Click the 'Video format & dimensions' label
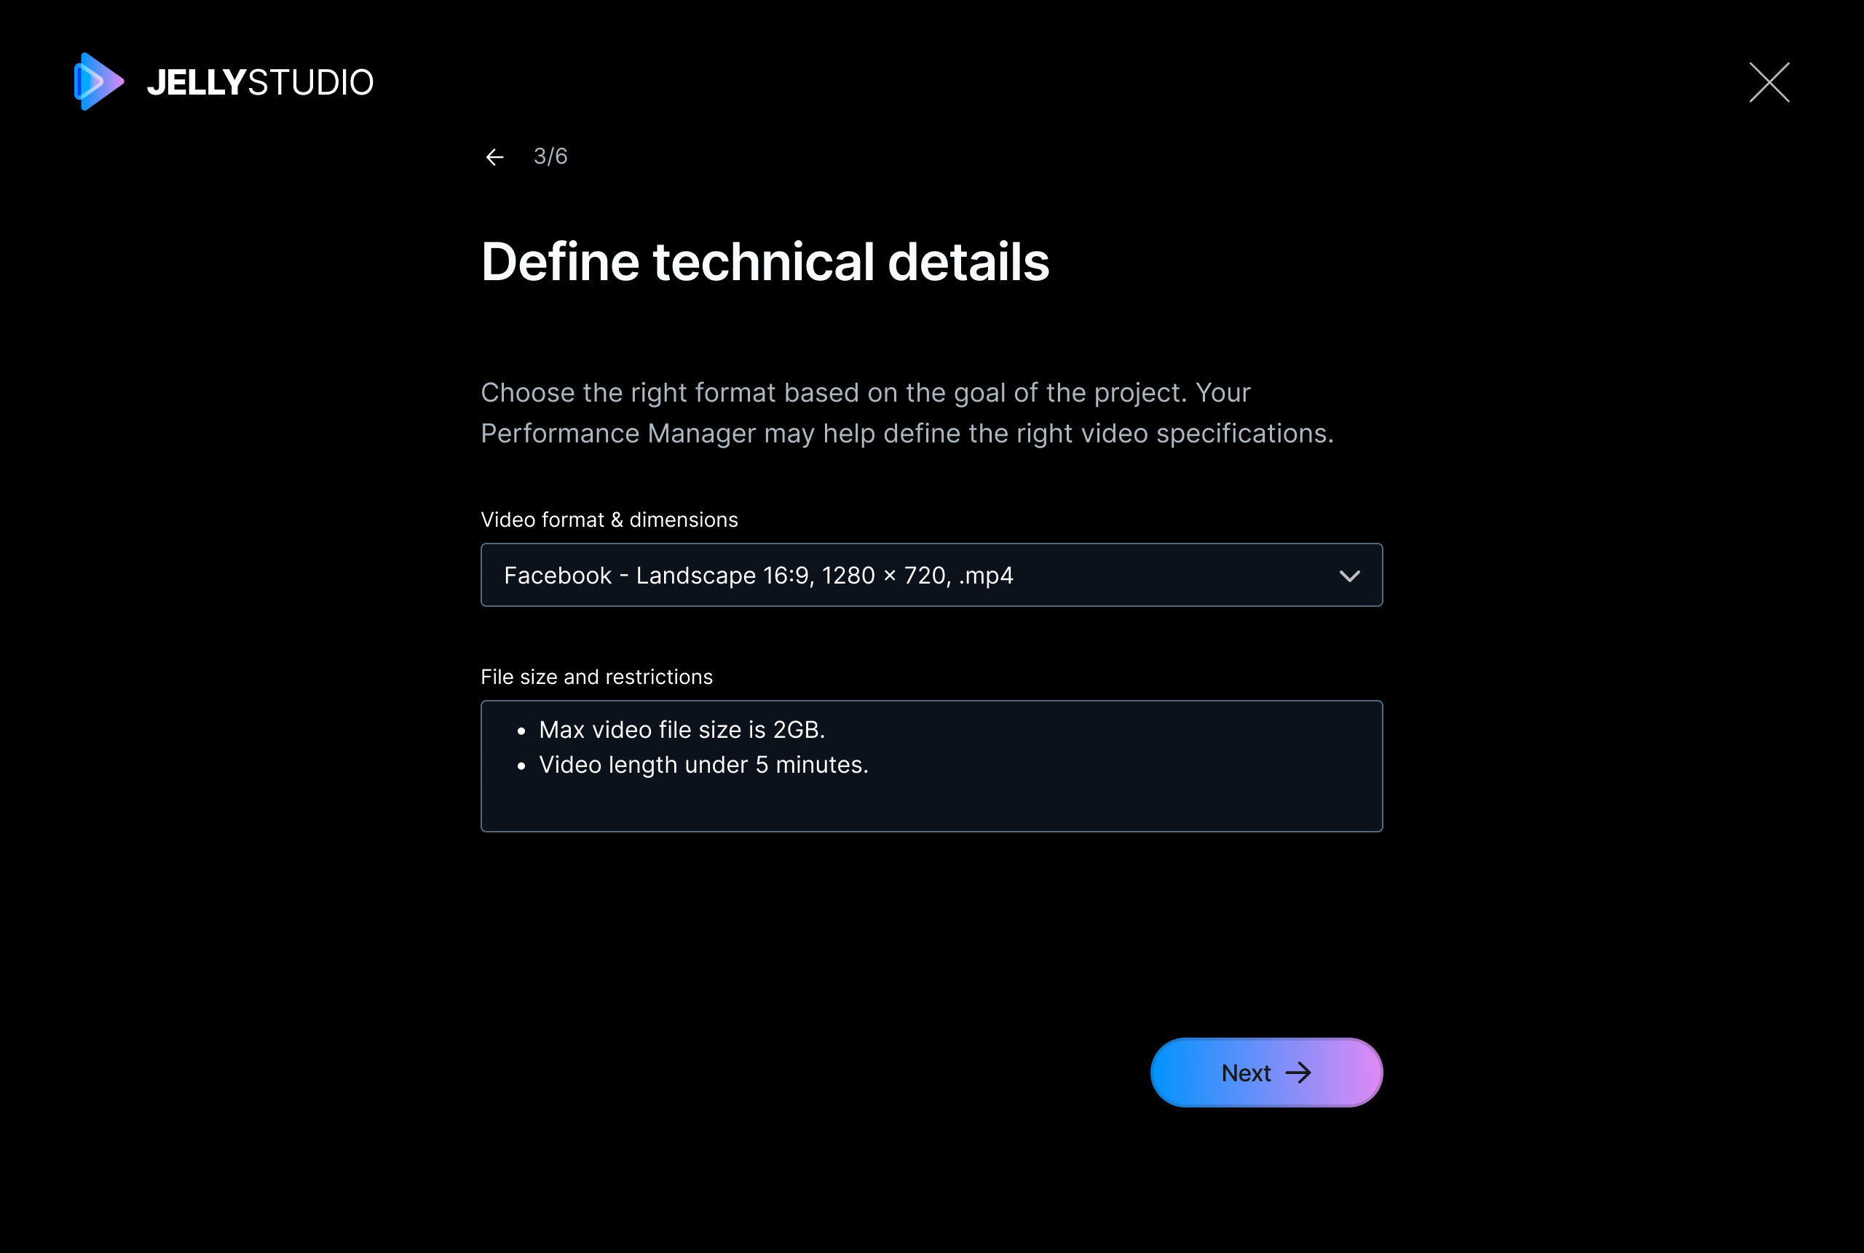Screen dimensions: 1864x1253 (x=609, y=520)
